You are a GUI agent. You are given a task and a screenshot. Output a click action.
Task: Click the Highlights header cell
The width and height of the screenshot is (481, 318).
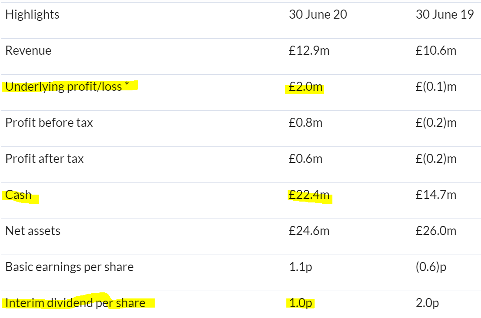pos(32,14)
